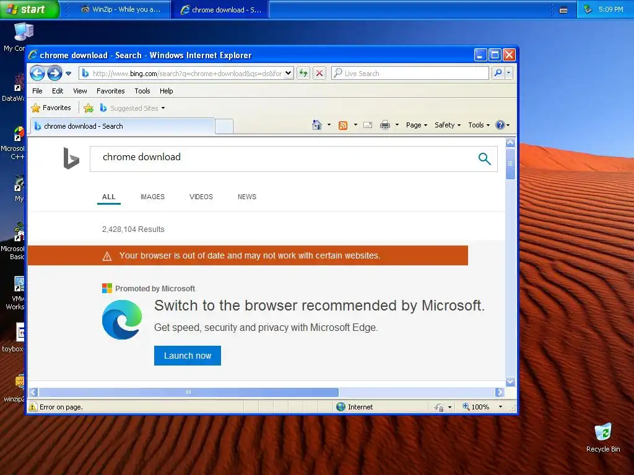Open the Page command bar menu
Screen dimensions: 634x475
[417, 125]
